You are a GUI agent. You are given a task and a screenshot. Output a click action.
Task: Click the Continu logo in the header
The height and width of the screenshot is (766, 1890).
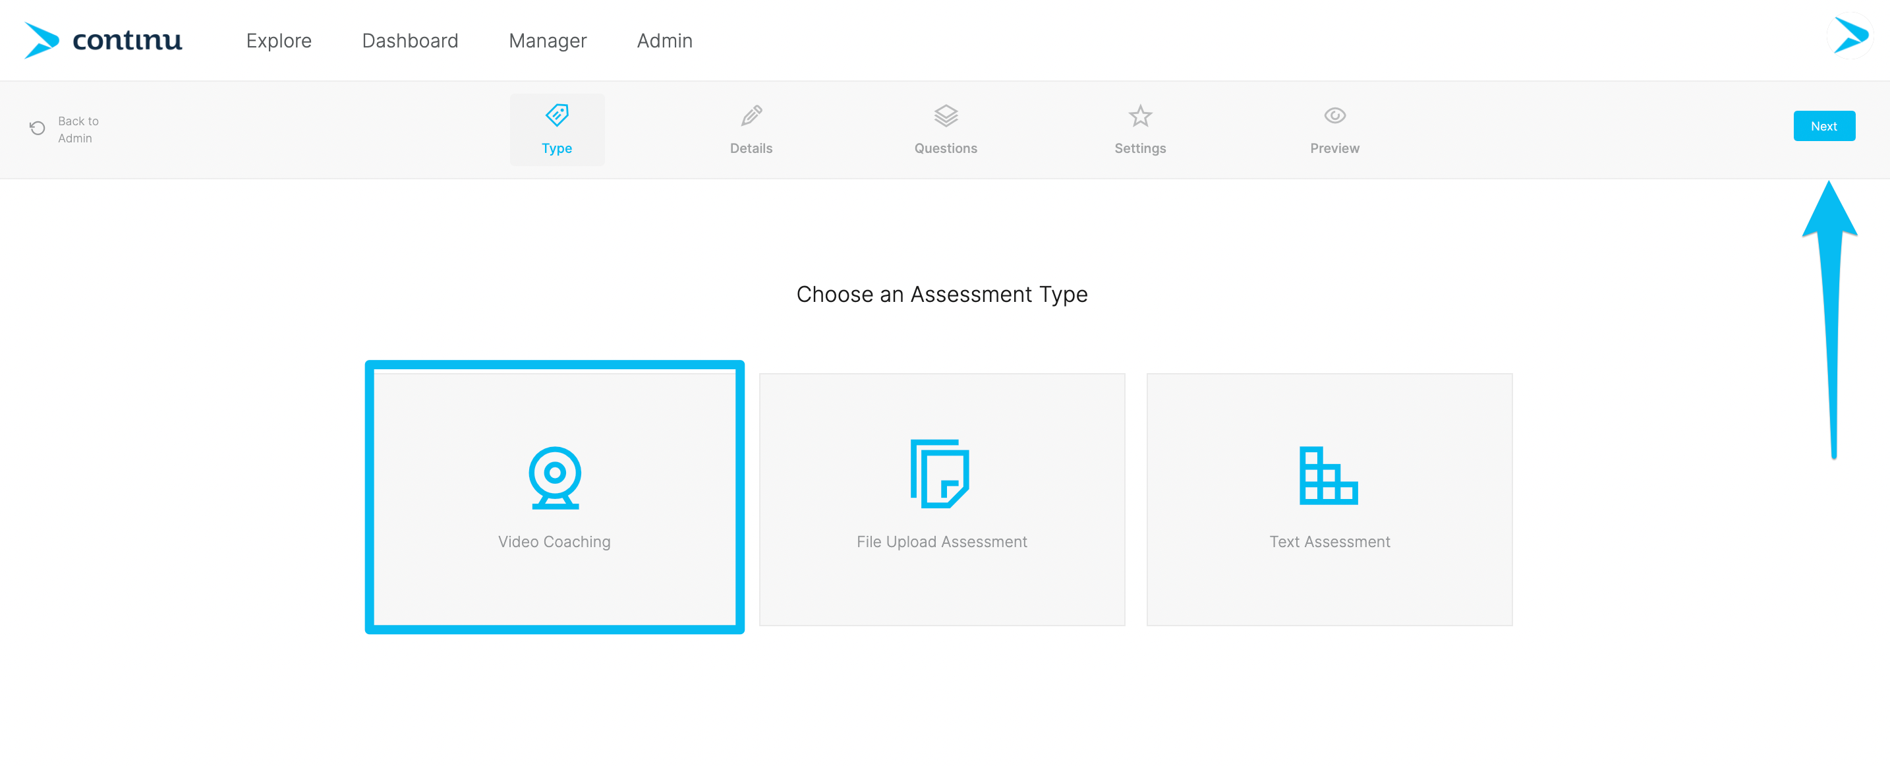click(103, 40)
